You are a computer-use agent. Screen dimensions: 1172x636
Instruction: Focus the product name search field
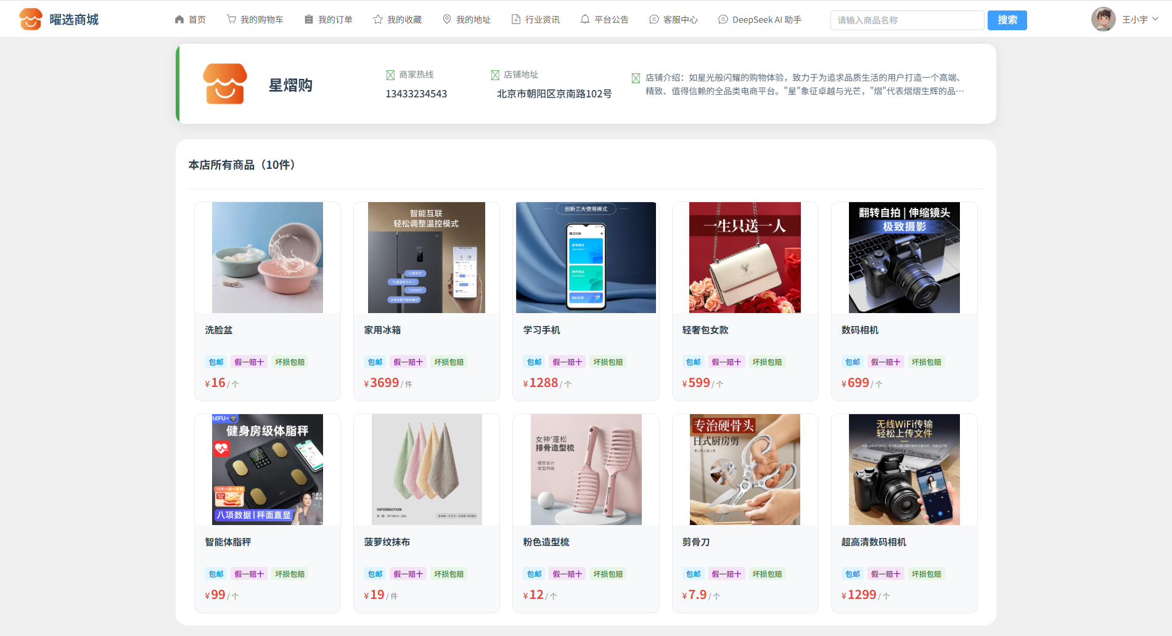tap(907, 20)
